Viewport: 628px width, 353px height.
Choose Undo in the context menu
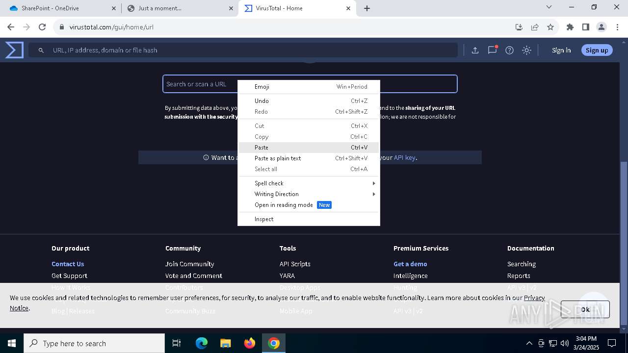[309, 101]
